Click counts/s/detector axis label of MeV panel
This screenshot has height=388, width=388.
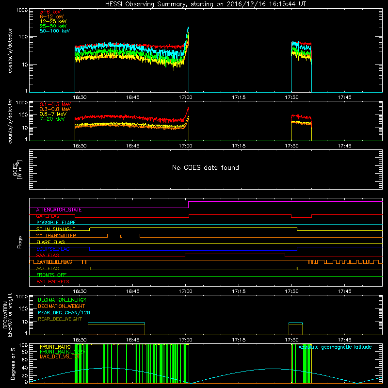pyautogui.click(x=10, y=121)
